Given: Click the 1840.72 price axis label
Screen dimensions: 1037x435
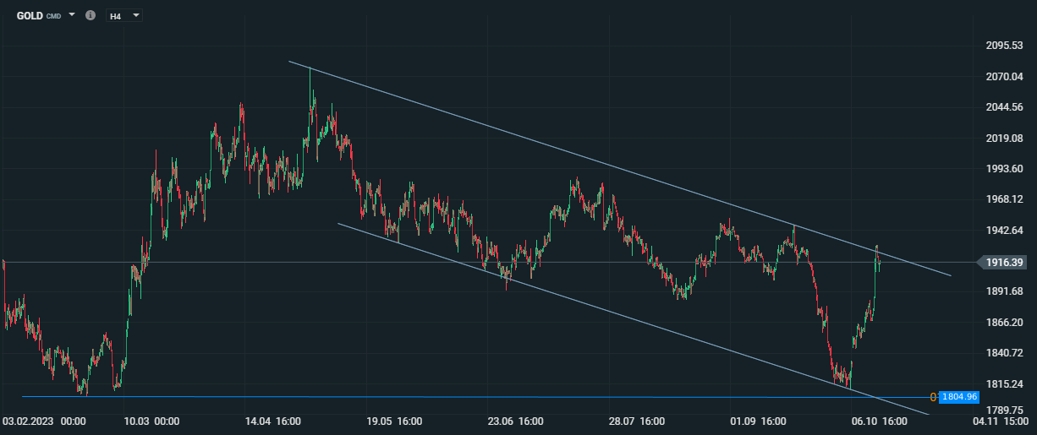Looking at the screenshot, I should click(1005, 353).
